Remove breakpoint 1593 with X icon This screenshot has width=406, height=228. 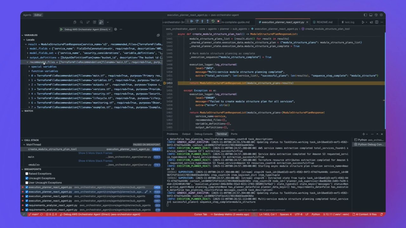pos(150,192)
